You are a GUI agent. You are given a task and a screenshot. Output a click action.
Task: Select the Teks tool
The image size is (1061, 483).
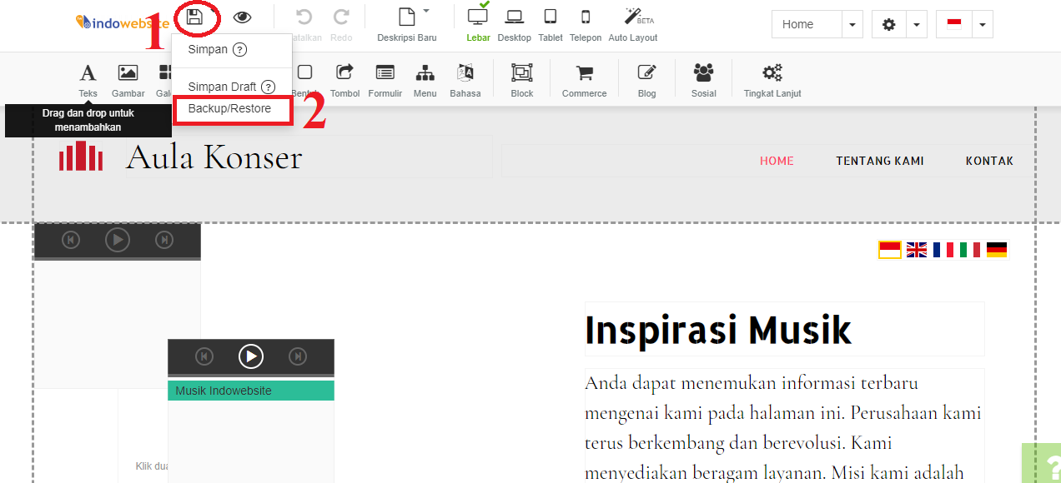point(88,79)
